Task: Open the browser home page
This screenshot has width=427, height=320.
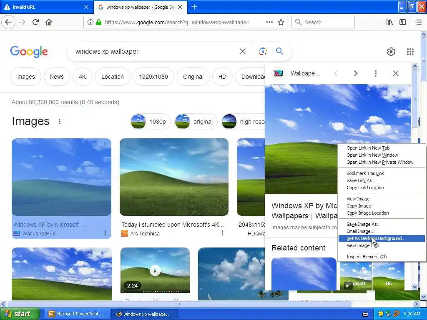Action: pyautogui.click(x=49, y=22)
